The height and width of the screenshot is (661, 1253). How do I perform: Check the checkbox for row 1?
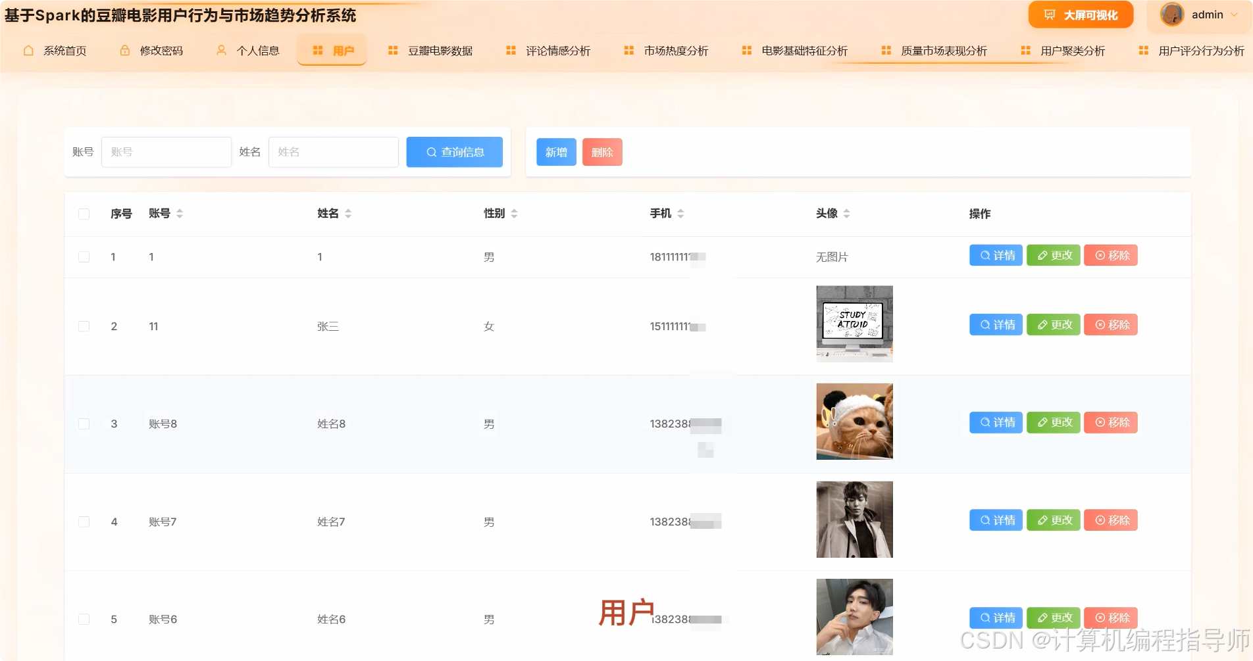(x=84, y=257)
